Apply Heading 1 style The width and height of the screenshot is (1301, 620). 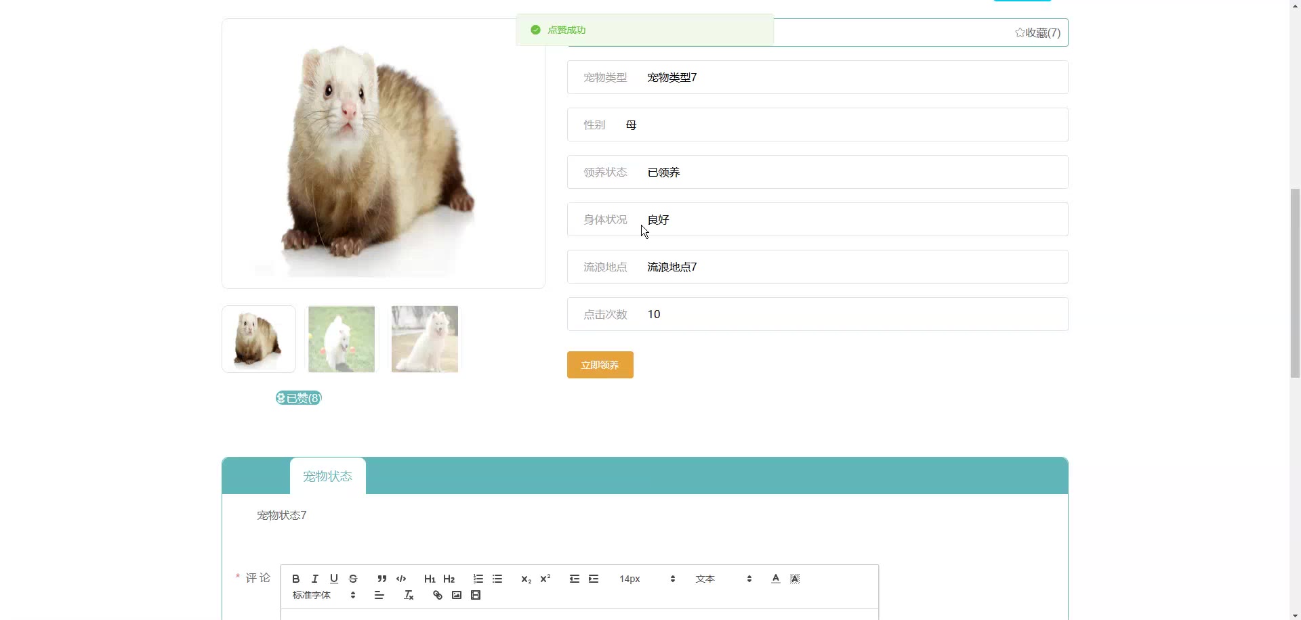click(x=430, y=579)
